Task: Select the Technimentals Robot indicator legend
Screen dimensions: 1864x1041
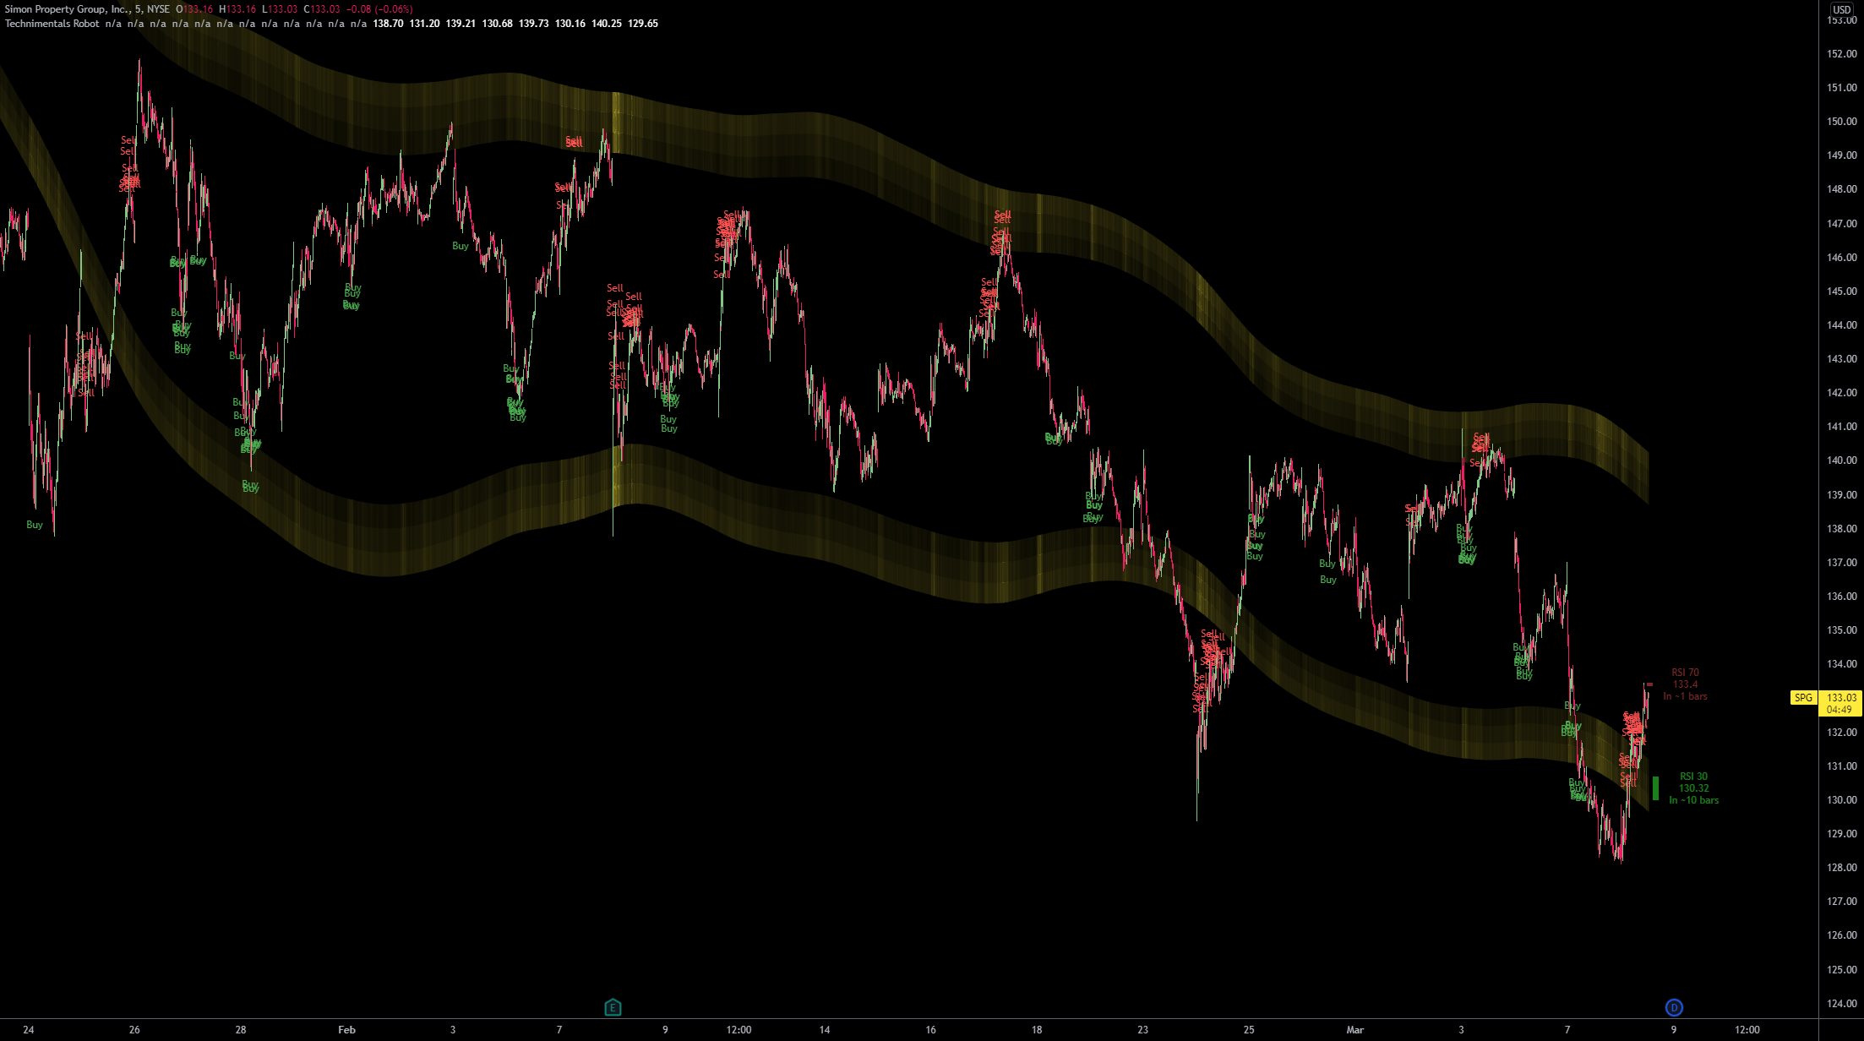Action: [x=52, y=24]
